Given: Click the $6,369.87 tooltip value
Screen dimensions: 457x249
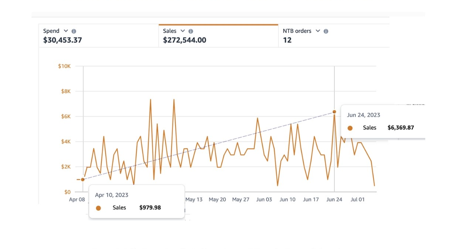Looking at the screenshot, I should (401, 128).
